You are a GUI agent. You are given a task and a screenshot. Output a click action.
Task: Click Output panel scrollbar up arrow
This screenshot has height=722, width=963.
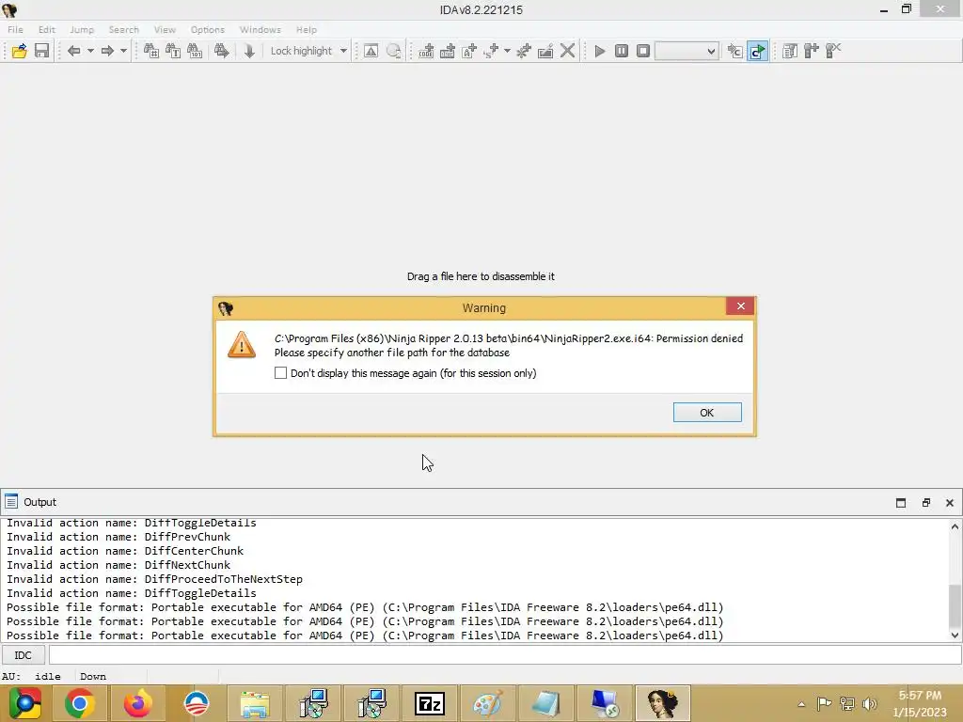click(955, 526)
